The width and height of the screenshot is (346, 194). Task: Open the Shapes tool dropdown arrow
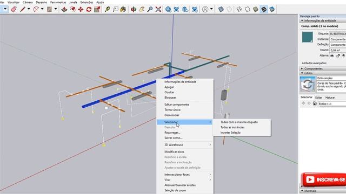click(x=56, y=9)
